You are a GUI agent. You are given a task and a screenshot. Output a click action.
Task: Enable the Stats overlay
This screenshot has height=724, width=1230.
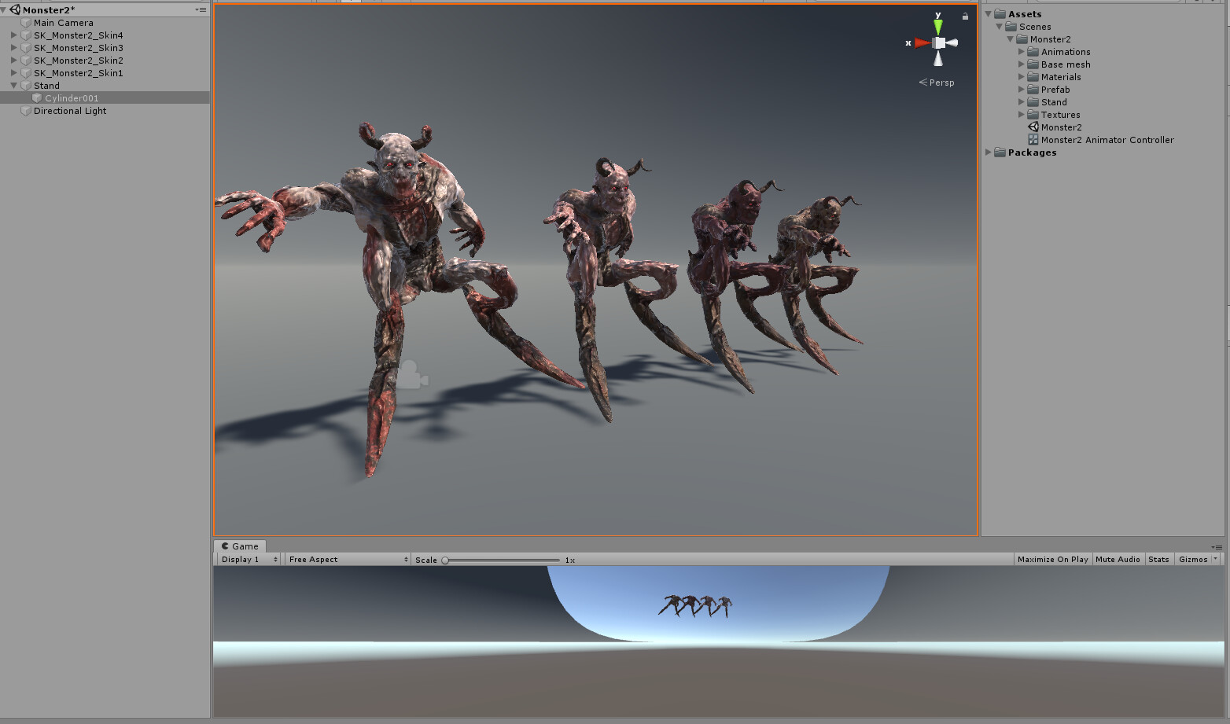(1158, 559)
